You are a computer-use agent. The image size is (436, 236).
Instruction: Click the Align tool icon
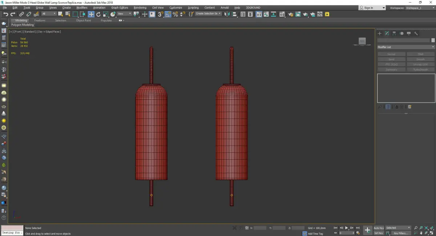[234, 14]
